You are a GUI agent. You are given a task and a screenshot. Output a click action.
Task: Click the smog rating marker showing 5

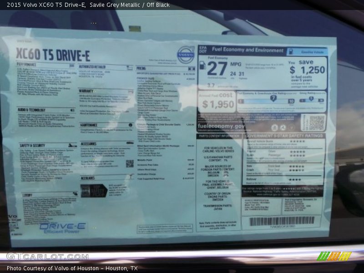click(x=311, y=99)
